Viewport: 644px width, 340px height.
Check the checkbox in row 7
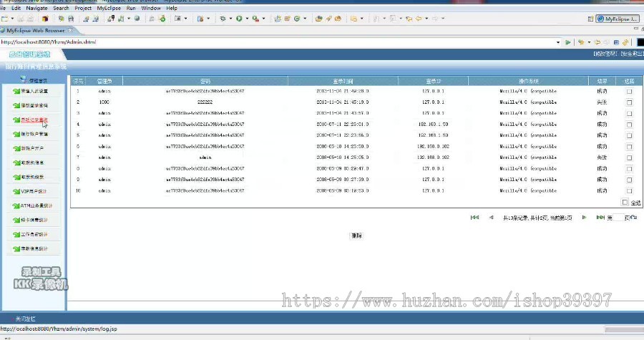point(629,157)
